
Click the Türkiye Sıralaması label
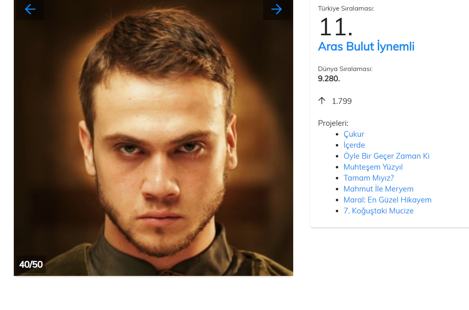pos(346,8)
